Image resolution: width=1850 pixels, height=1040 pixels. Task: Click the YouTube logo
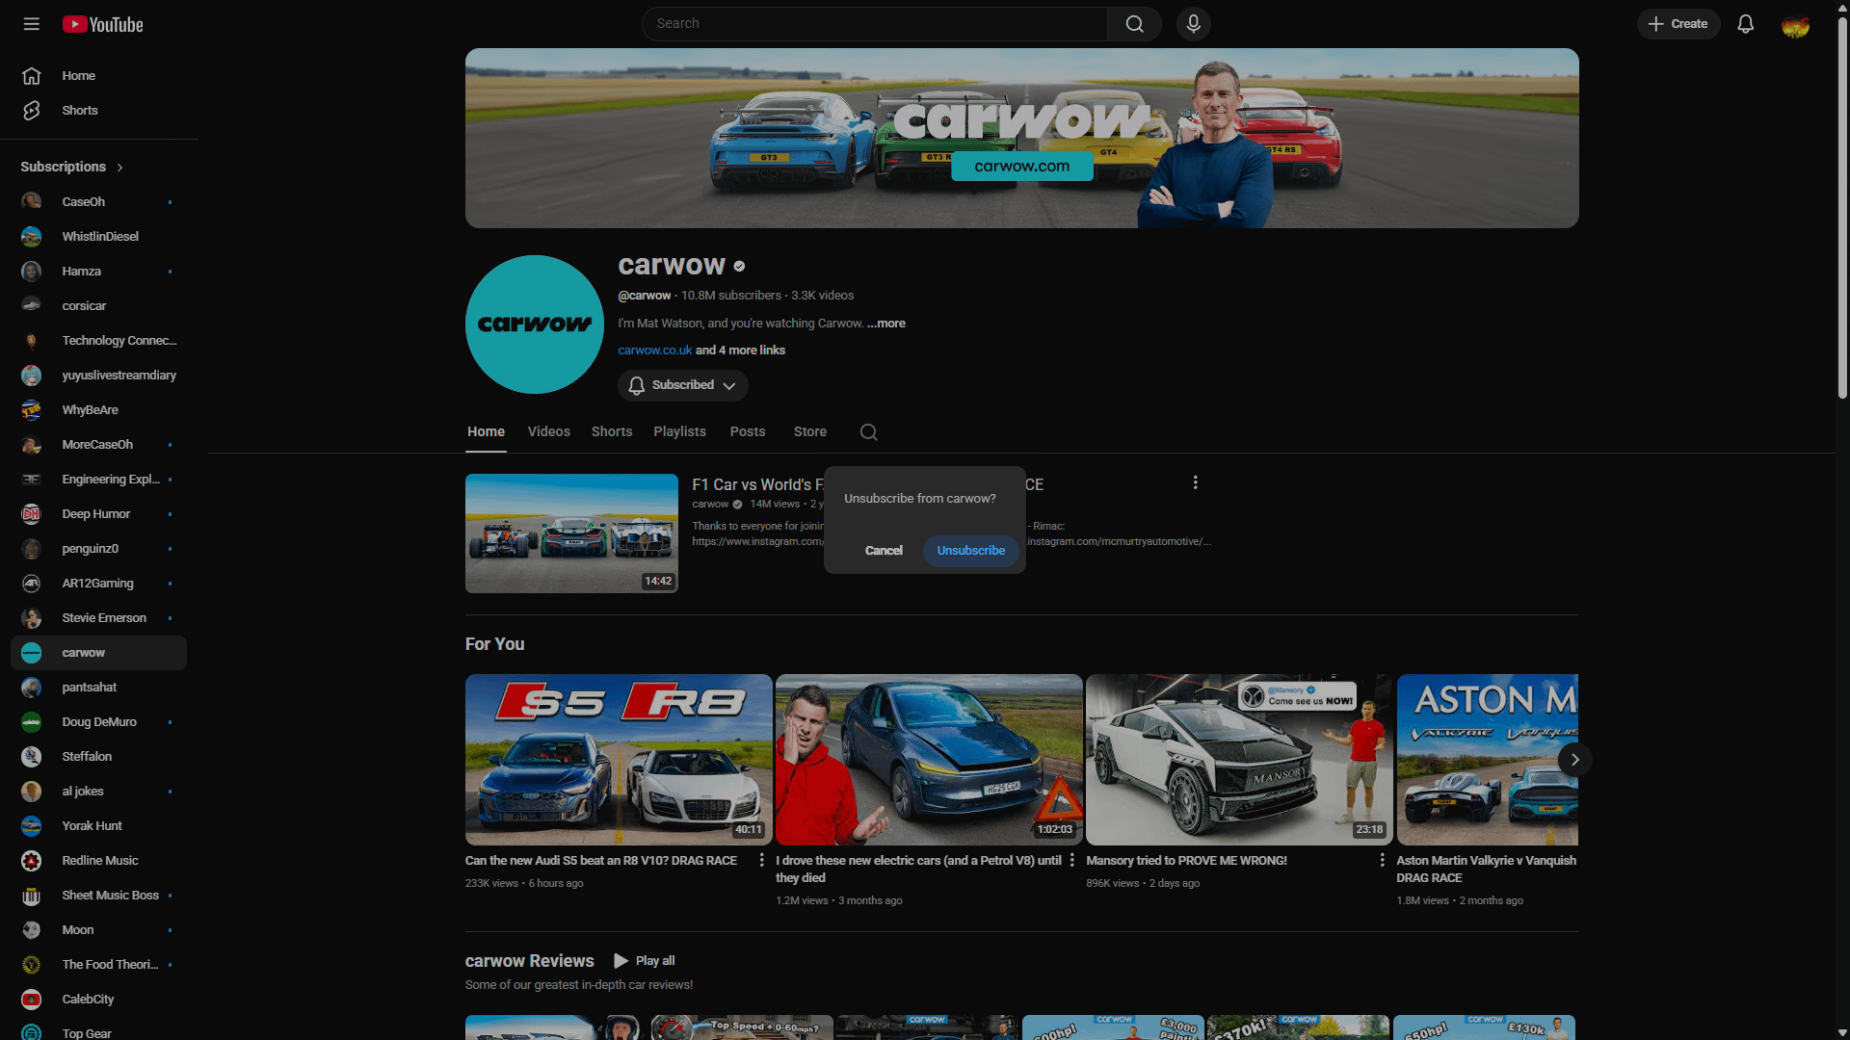(x=103, y=24)
